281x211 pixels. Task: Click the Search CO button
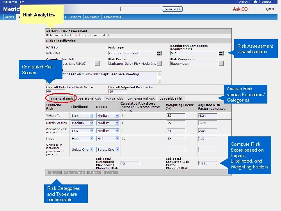point(173,9)
